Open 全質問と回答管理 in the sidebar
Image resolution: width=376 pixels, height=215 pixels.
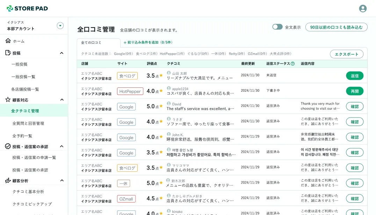pos(28,123)
